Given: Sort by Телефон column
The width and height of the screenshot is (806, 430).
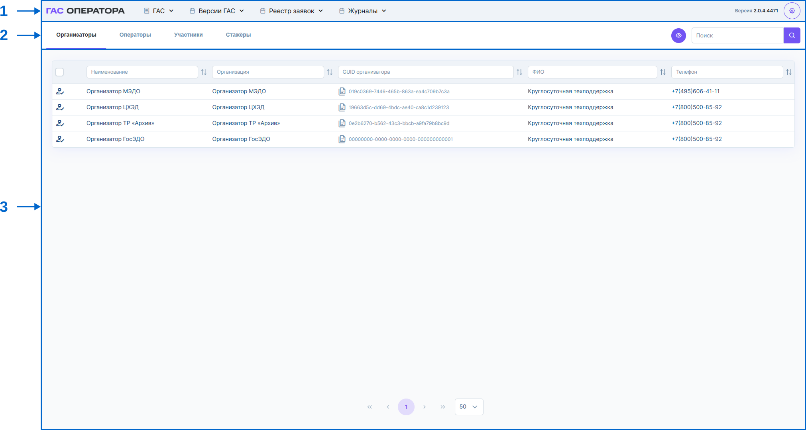Looking at the screenshot, I should tap(789, 72).
